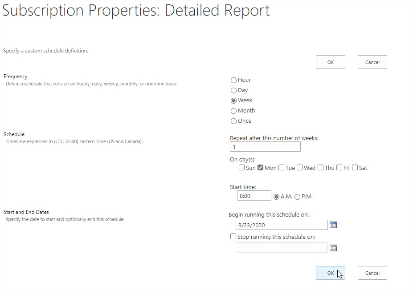The image size is (409, 294).
Task: Open calendar picker for stop date
Action: (333, 248)
